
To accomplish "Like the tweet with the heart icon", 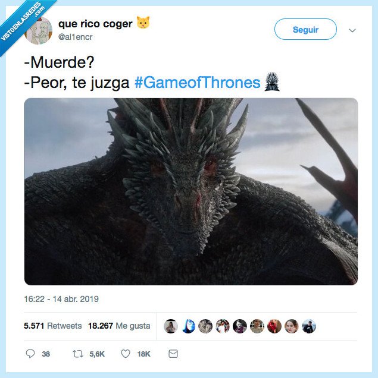I will tap(126, 354).
